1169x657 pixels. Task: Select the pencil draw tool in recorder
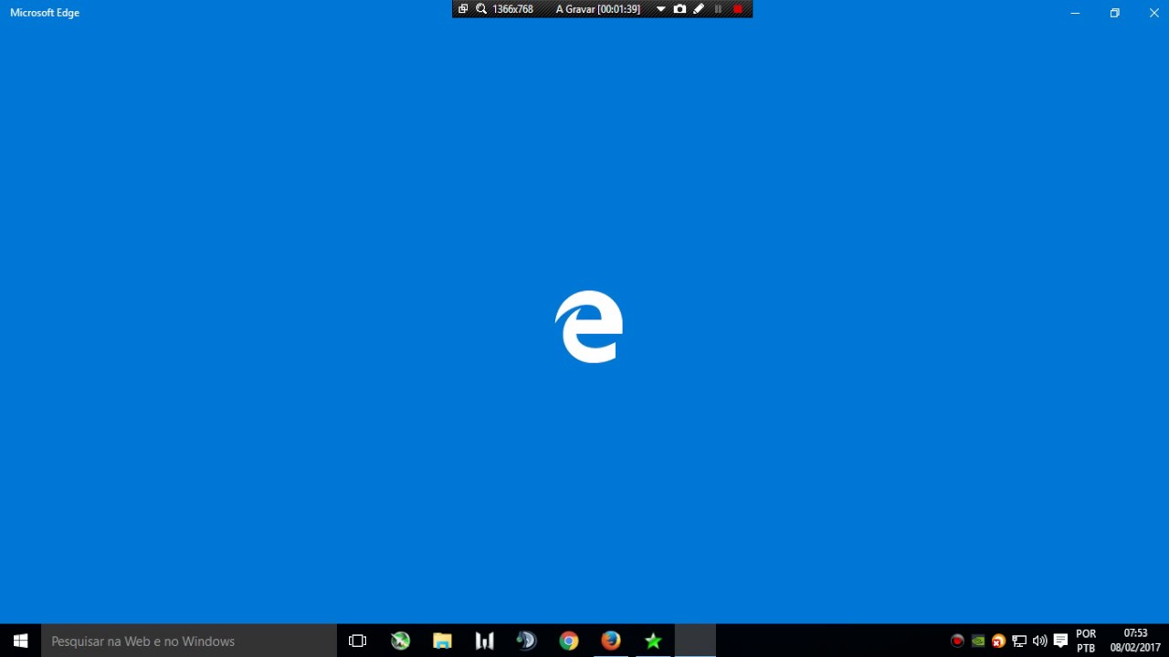(x=699, y=9)
